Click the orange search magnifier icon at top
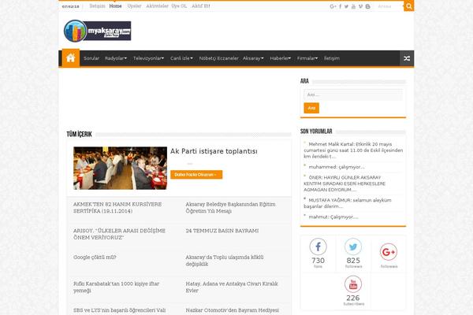473x315 pixels. (408, 6)
